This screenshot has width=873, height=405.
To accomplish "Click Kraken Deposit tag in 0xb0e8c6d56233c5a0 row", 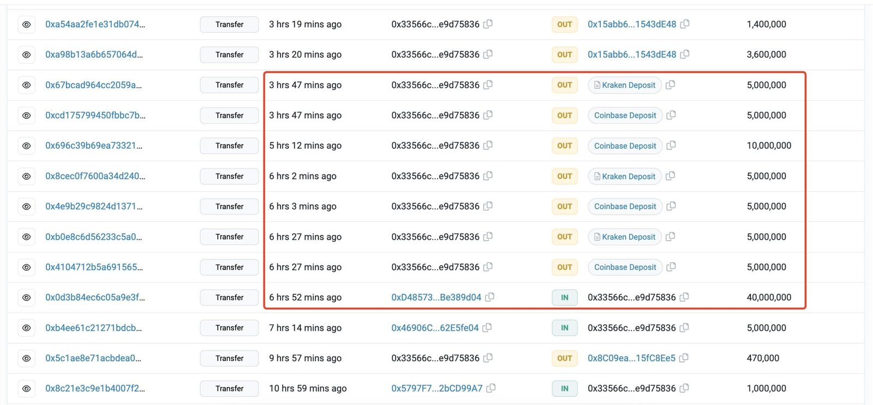I will (x=625, y=237).
